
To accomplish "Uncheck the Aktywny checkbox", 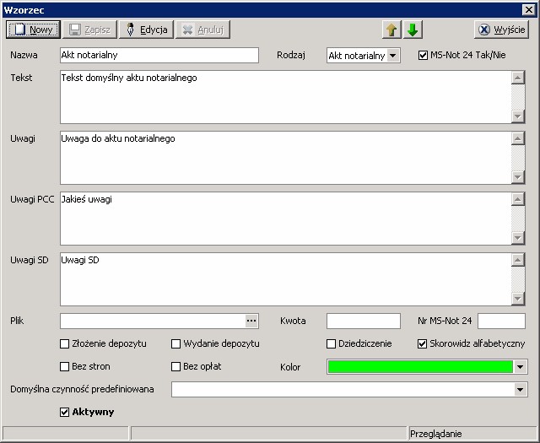I will click(x=65, y=413).
